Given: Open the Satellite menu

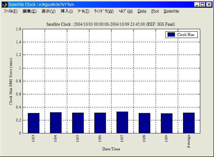Looking at the screenshot, I should (171, 11).
